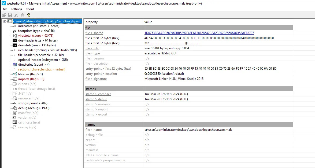Click the sha256 hash value link

point(199,33)
